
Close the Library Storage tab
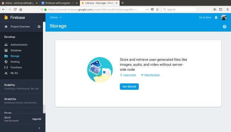pos(117,3)
